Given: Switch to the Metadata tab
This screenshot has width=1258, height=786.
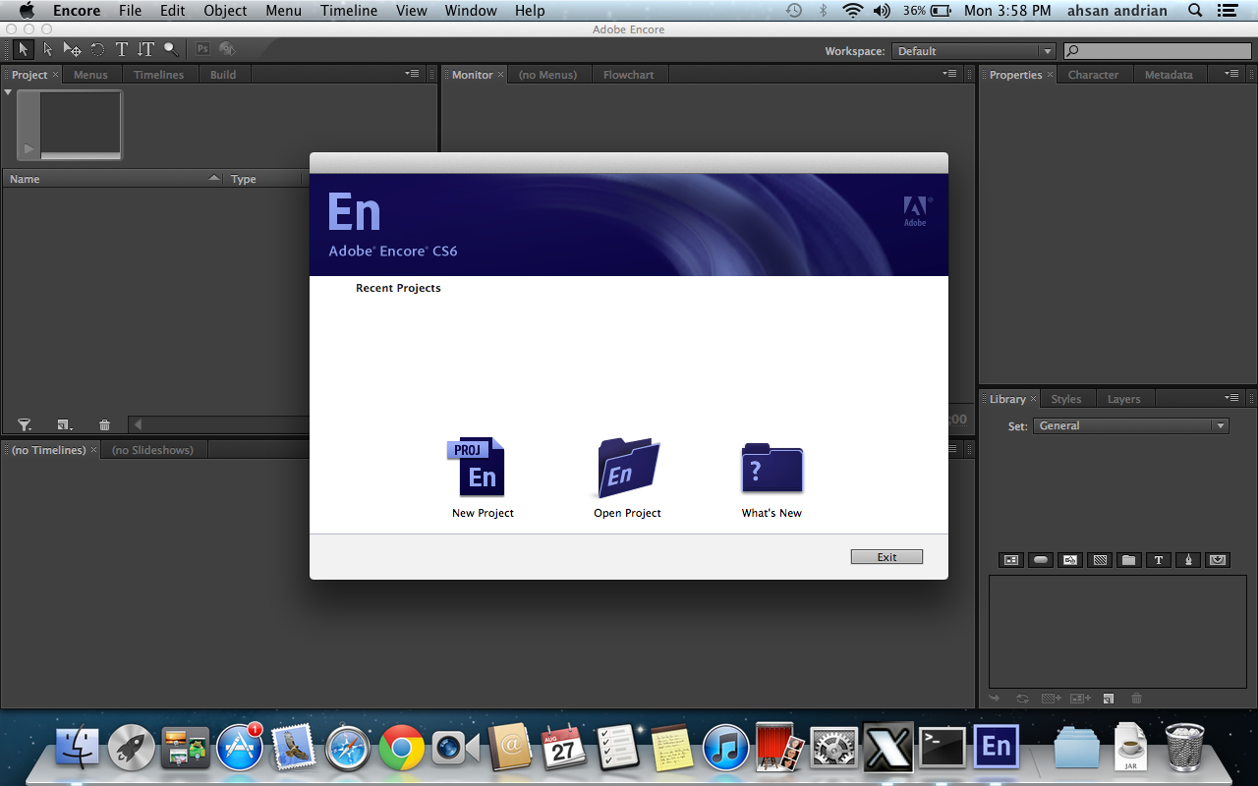Looking at the screenshot, I should (x=1169, y=75).
